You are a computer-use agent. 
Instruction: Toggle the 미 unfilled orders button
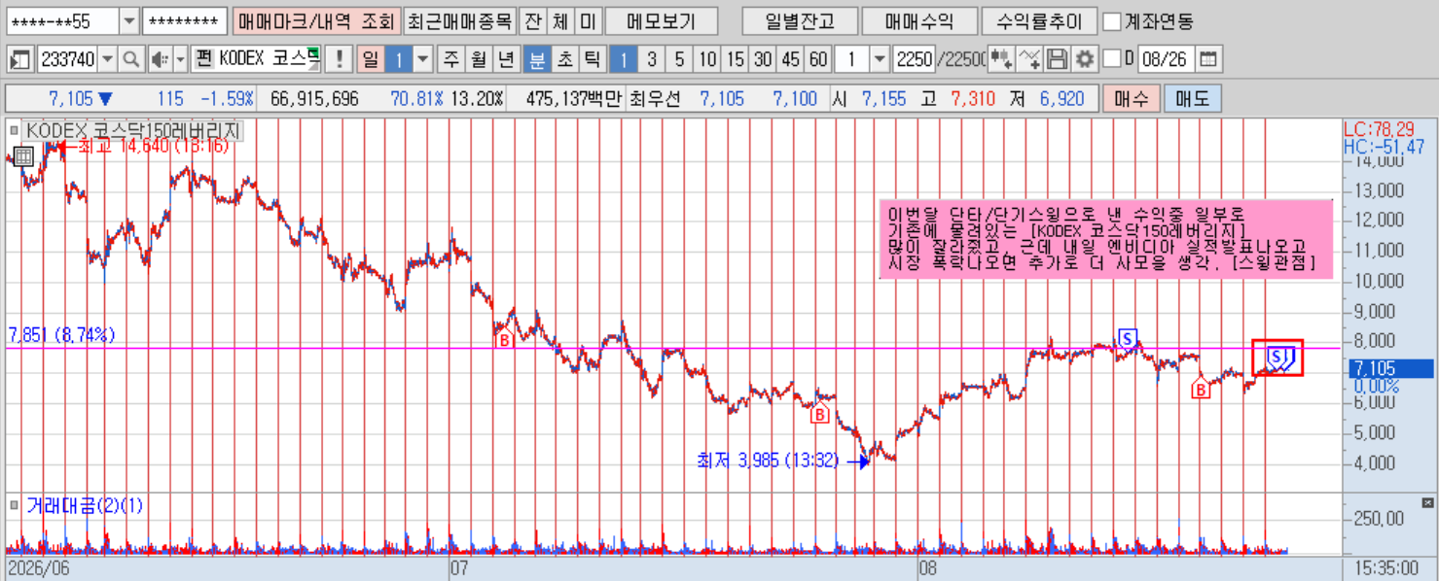tap(587, 21)
